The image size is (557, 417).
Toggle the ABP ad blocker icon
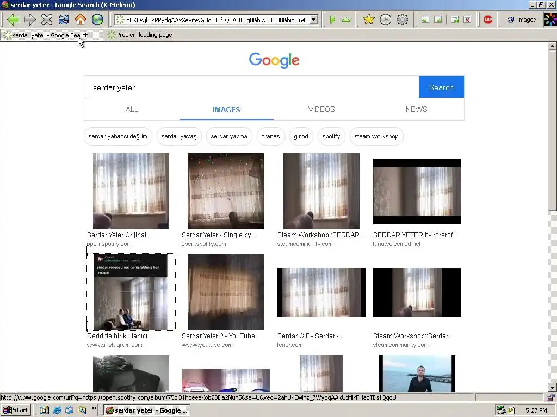click(x=488, y=20)
